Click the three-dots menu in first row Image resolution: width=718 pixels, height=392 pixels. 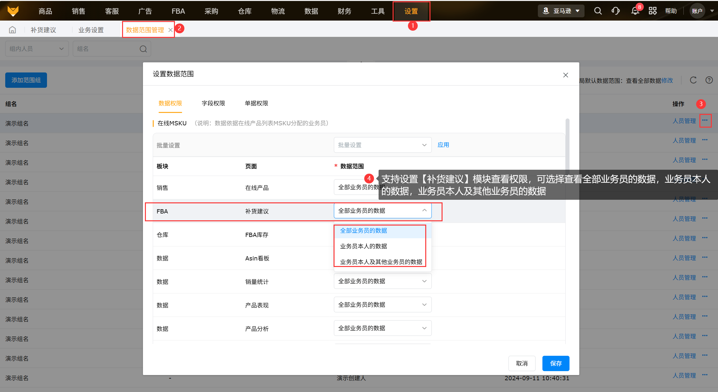point(705,121)
